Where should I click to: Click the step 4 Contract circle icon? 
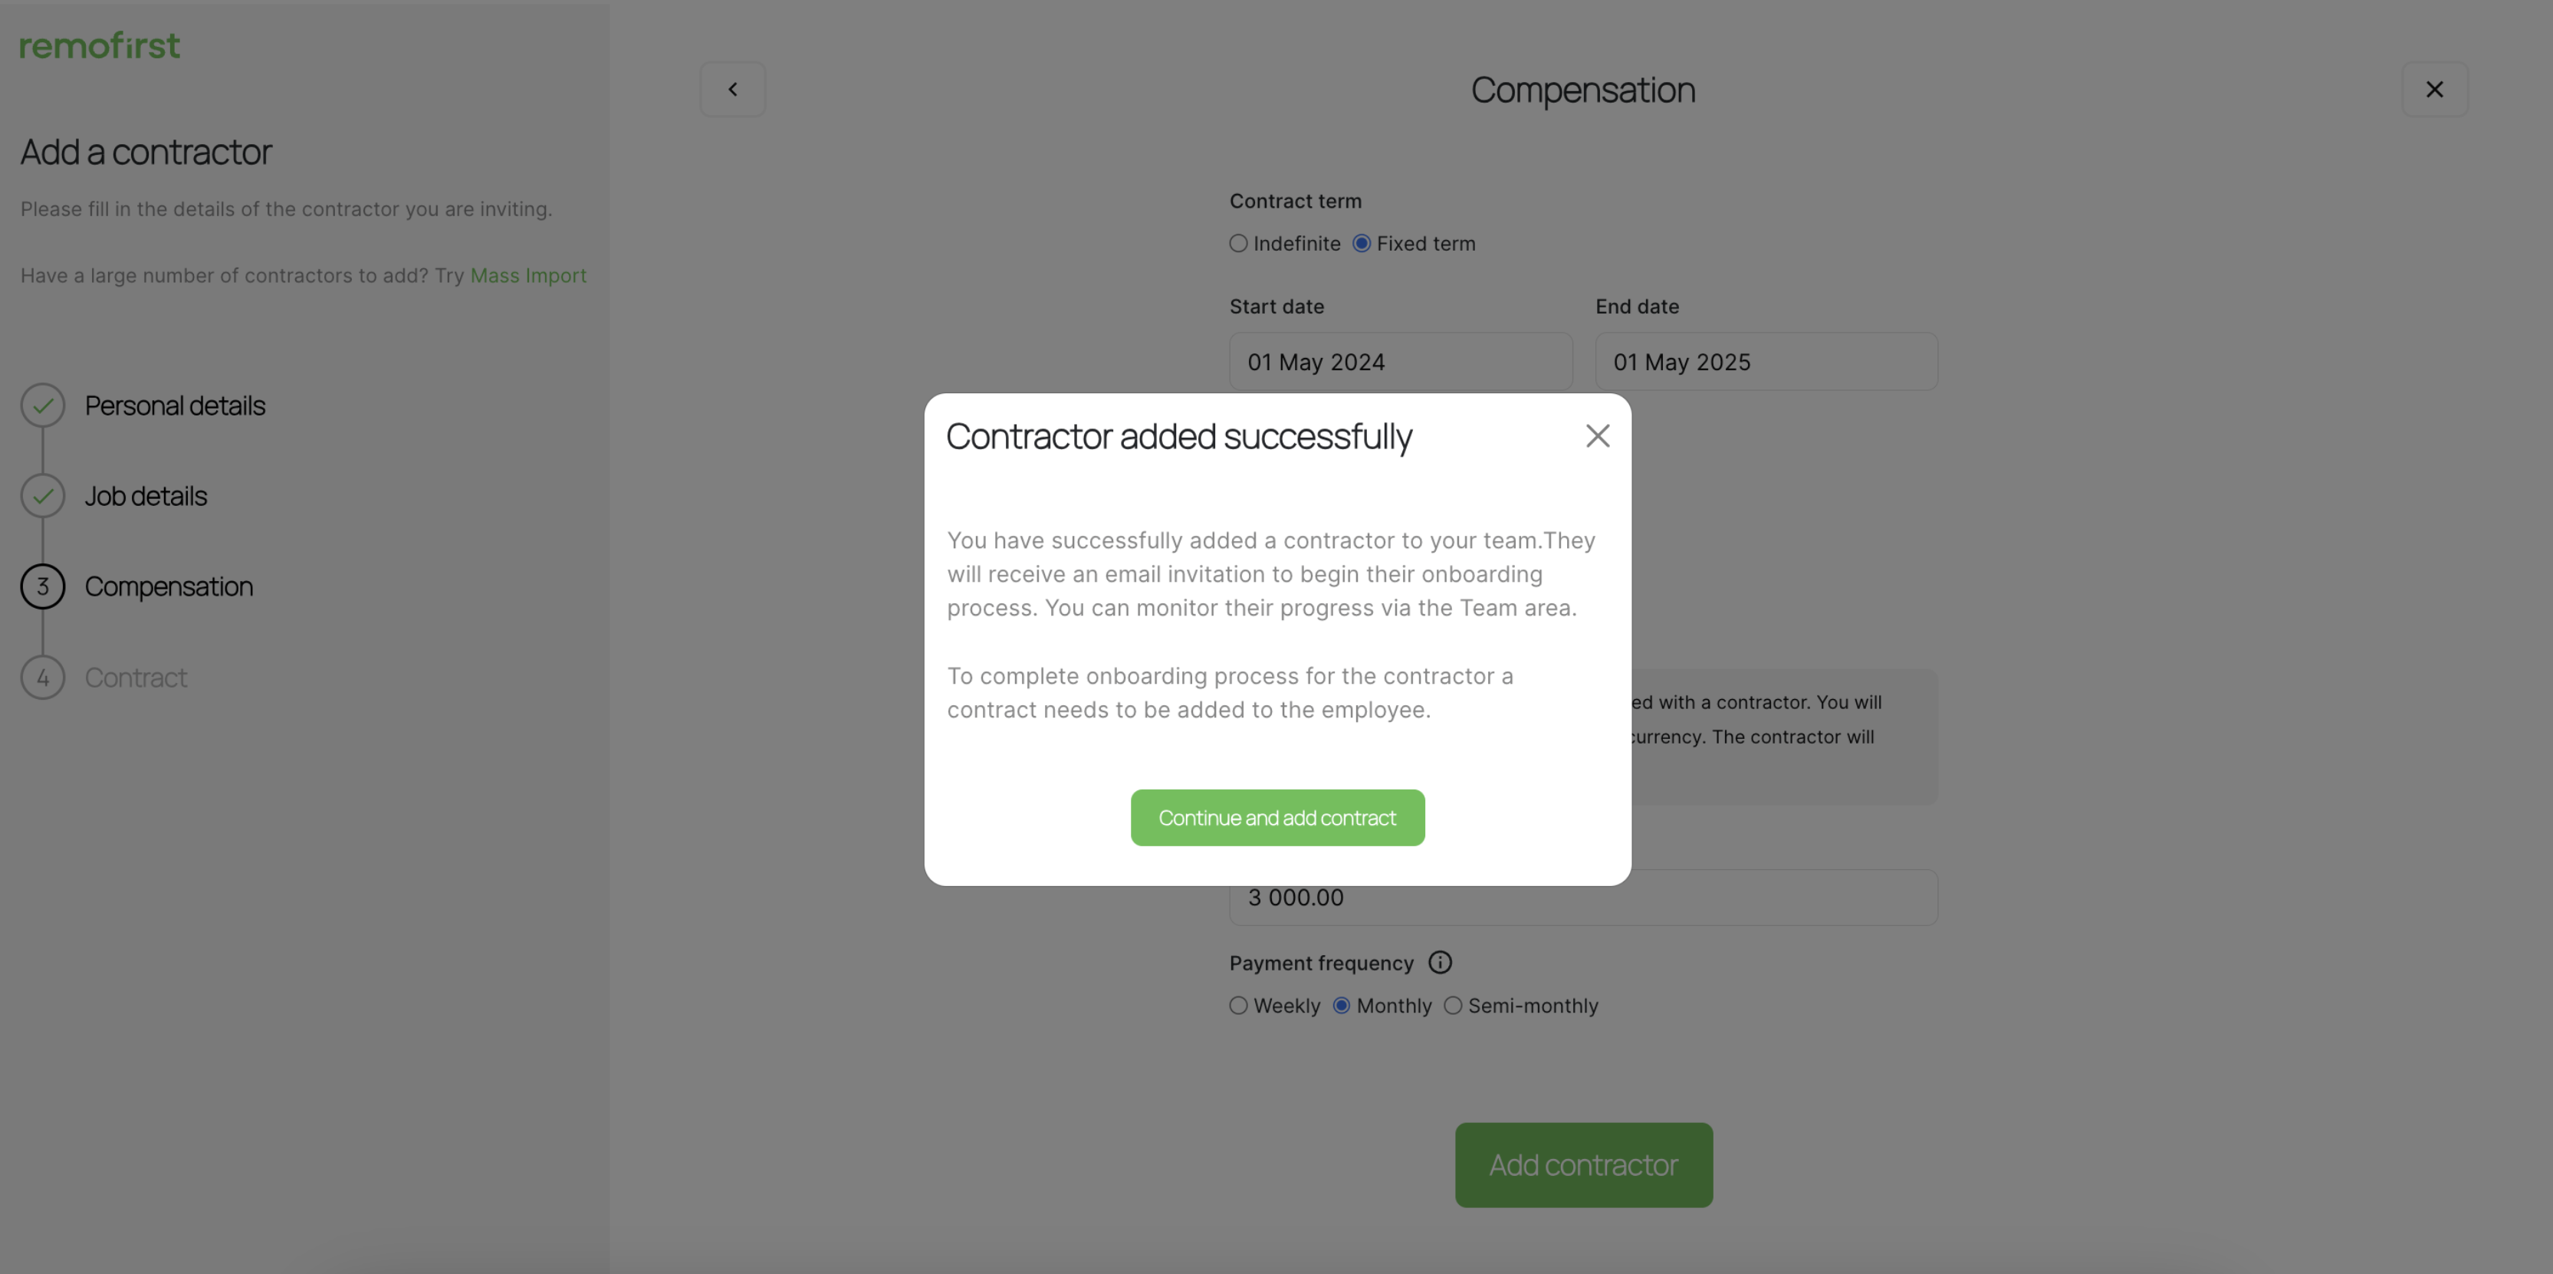click(x=43, y=678)
